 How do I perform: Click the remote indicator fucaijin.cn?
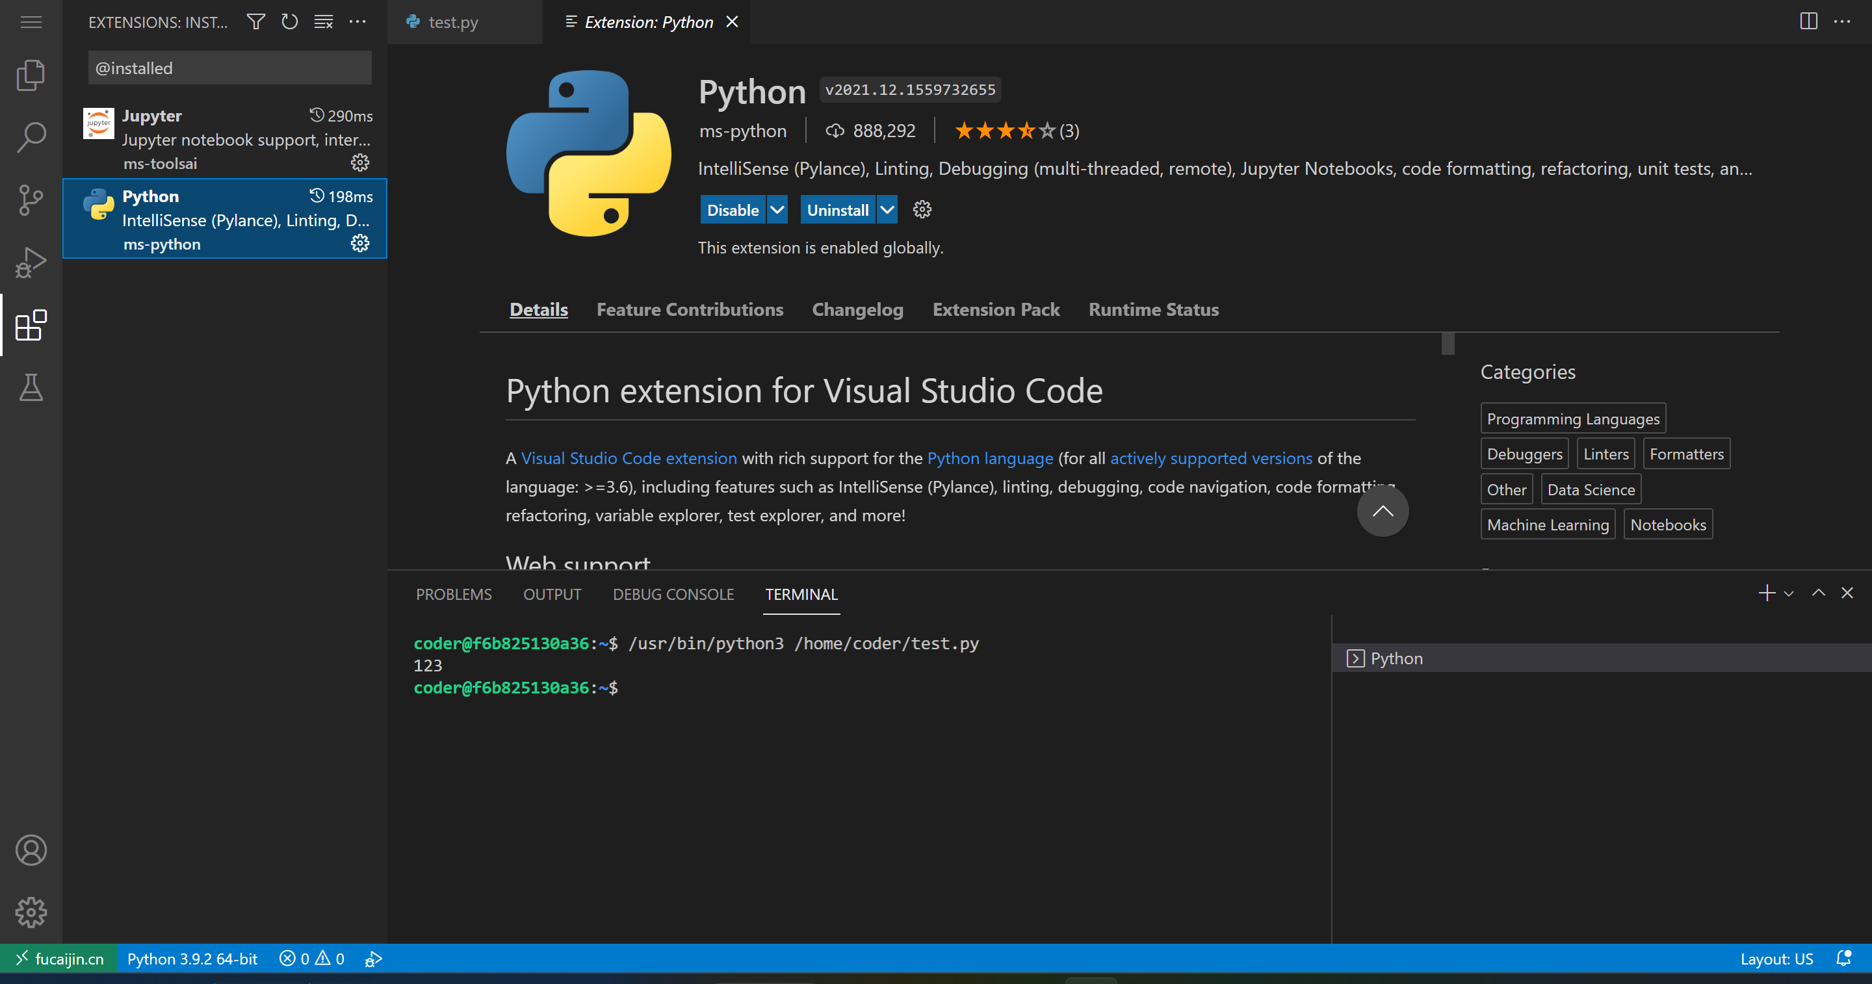60,959
